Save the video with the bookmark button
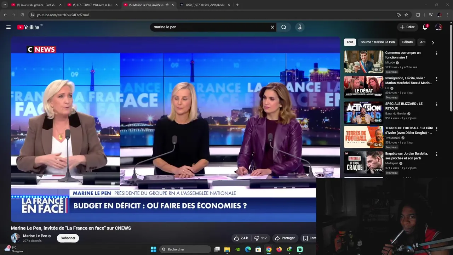The image size is (453, 255). (309, 238)
